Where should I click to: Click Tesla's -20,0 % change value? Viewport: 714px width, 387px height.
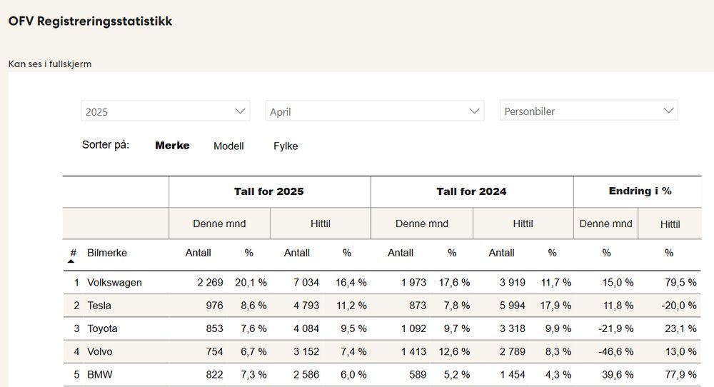point(679,306)
